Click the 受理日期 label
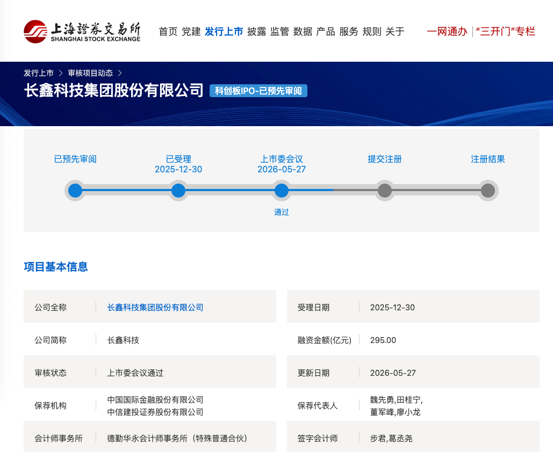The width and height of the screenshot is (553, 452). coord(313,308)
